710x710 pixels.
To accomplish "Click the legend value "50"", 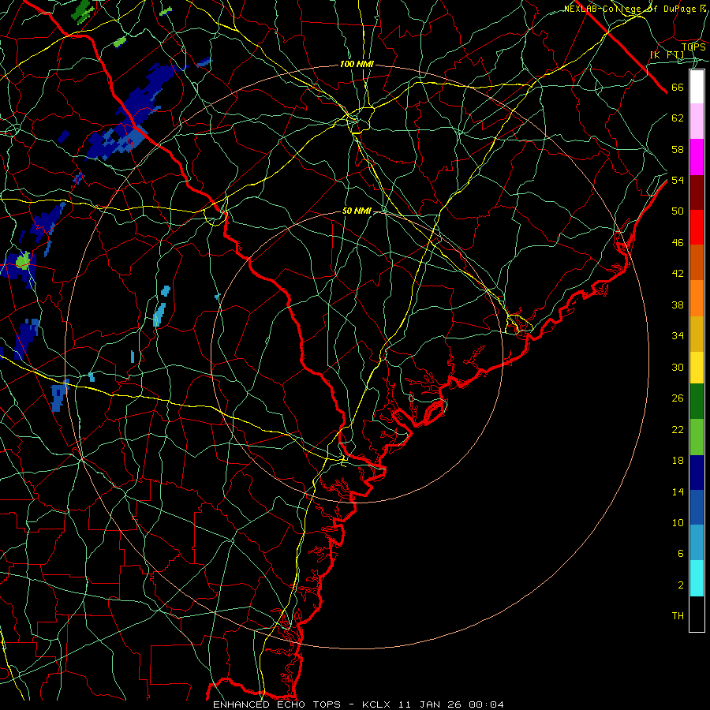I will pos(678,211).
